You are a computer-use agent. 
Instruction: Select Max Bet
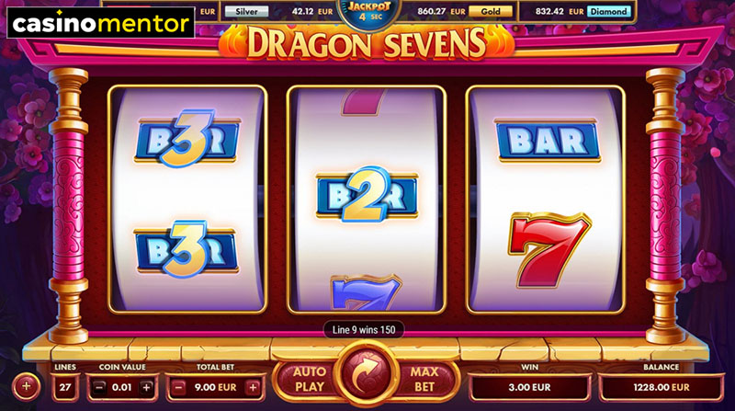point(424,379)
